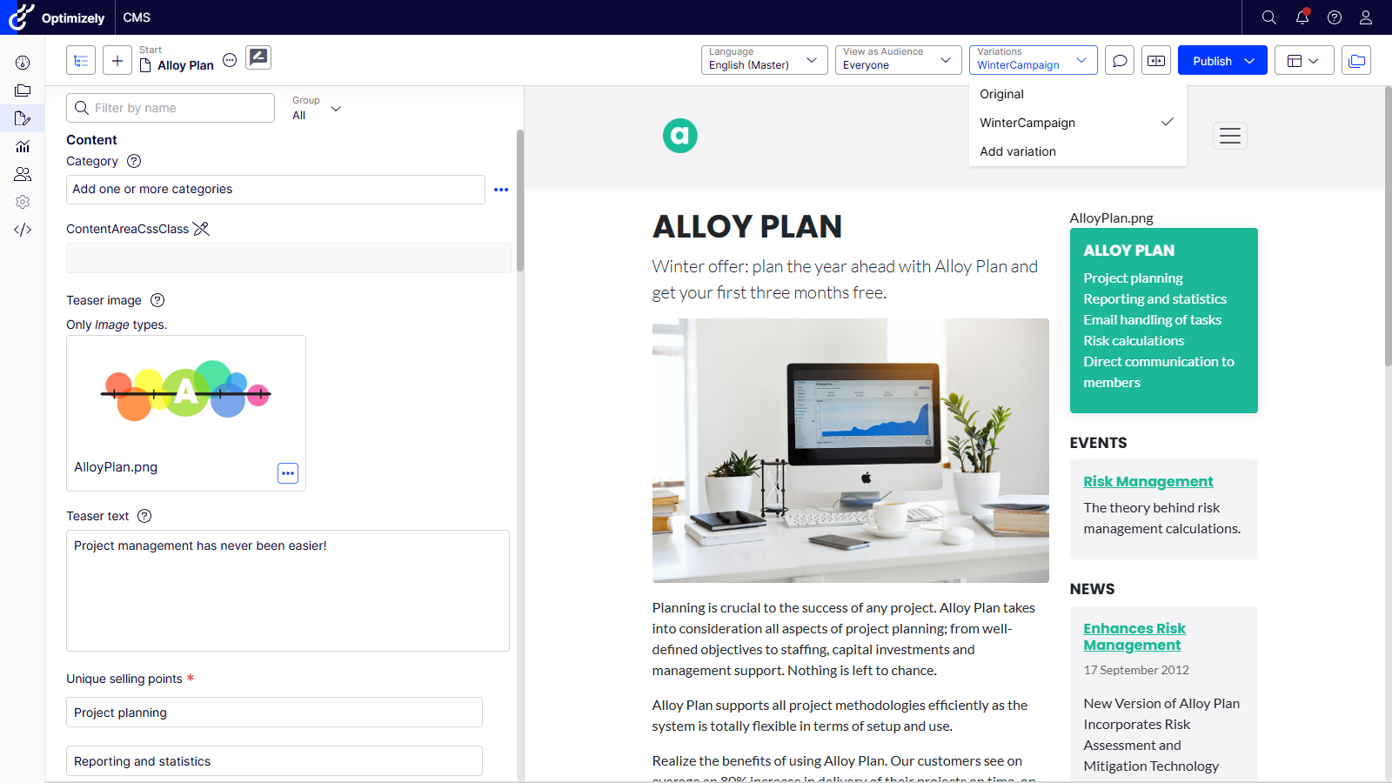
Task: Choose Add variation
Action: pos(1077,151)
